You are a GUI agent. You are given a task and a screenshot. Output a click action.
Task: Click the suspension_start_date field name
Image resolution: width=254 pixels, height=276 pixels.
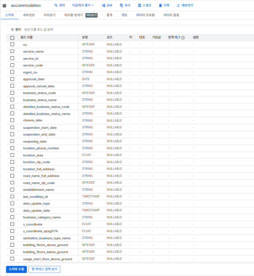coord(40,128)
